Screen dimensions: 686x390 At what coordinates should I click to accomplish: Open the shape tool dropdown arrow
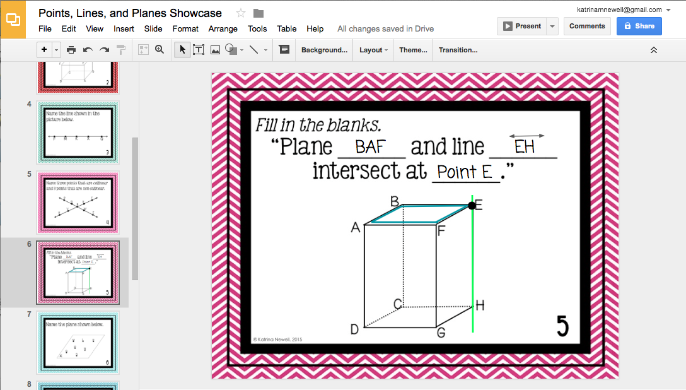coord(242,50)
